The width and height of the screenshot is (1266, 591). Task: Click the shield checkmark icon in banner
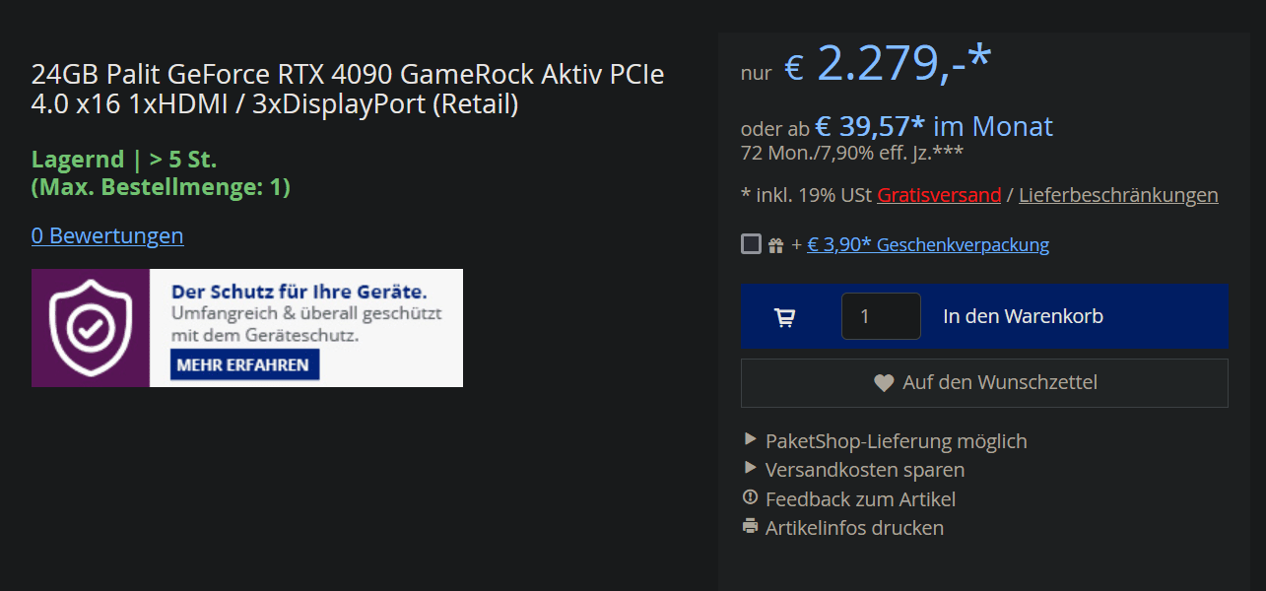(90, 328)
